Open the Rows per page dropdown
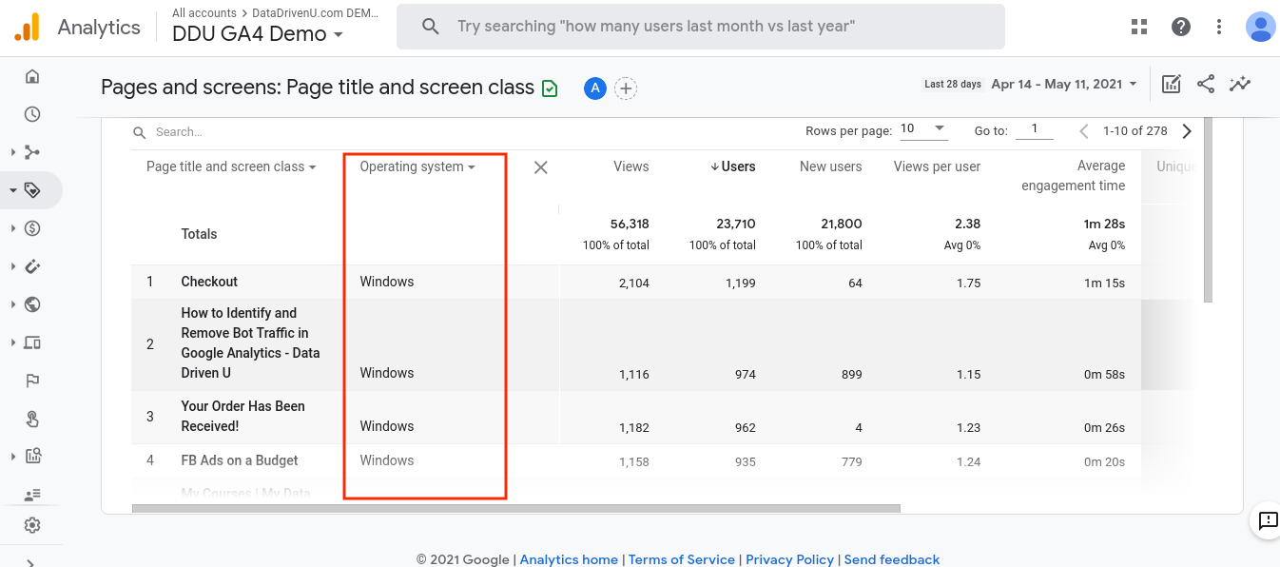 coord(922,129)
